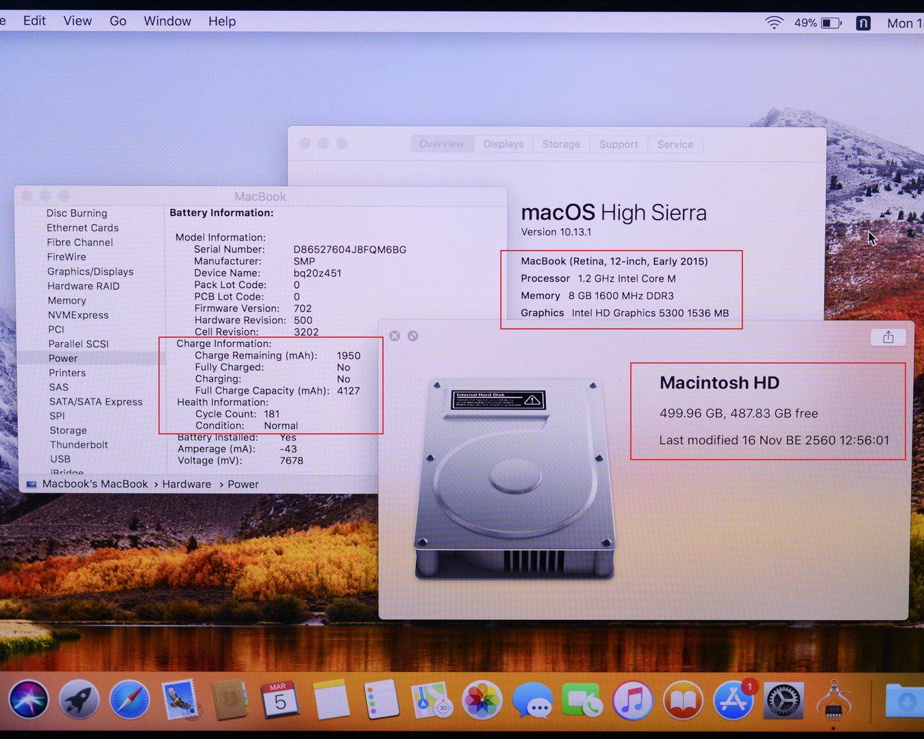
Task: Click the Wi-Fi status icon
Action: pos(774,23)
